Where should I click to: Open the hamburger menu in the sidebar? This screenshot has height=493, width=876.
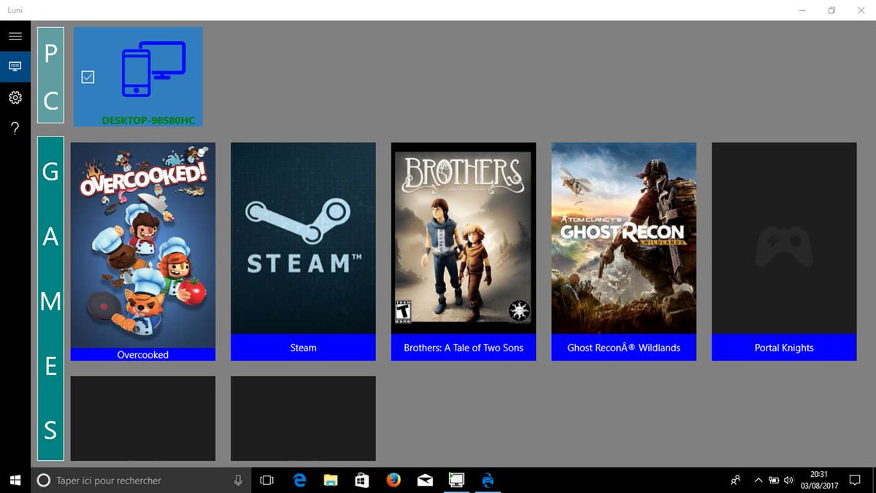pos(15,36)
